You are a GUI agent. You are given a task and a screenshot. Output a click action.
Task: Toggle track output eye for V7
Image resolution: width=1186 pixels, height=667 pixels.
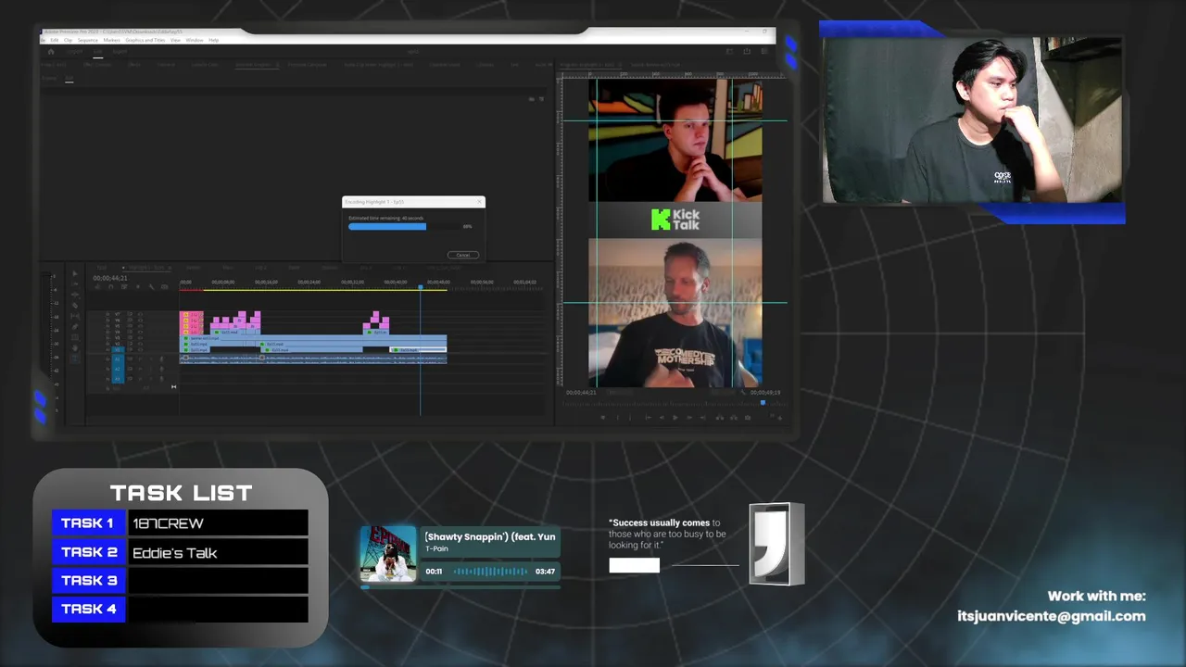pyautogui.click(x=140, y=314)
